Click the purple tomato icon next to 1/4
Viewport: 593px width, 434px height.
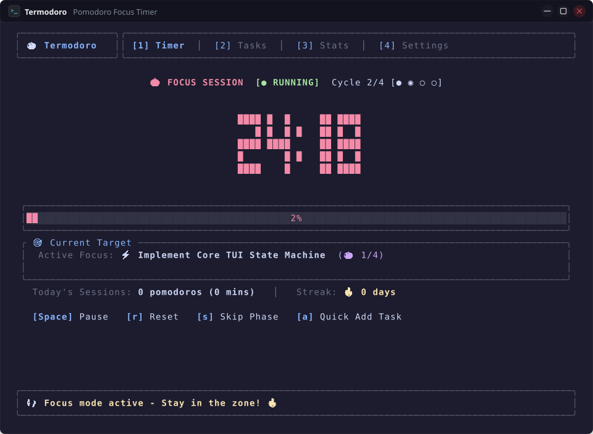click(x=348, y=255)
